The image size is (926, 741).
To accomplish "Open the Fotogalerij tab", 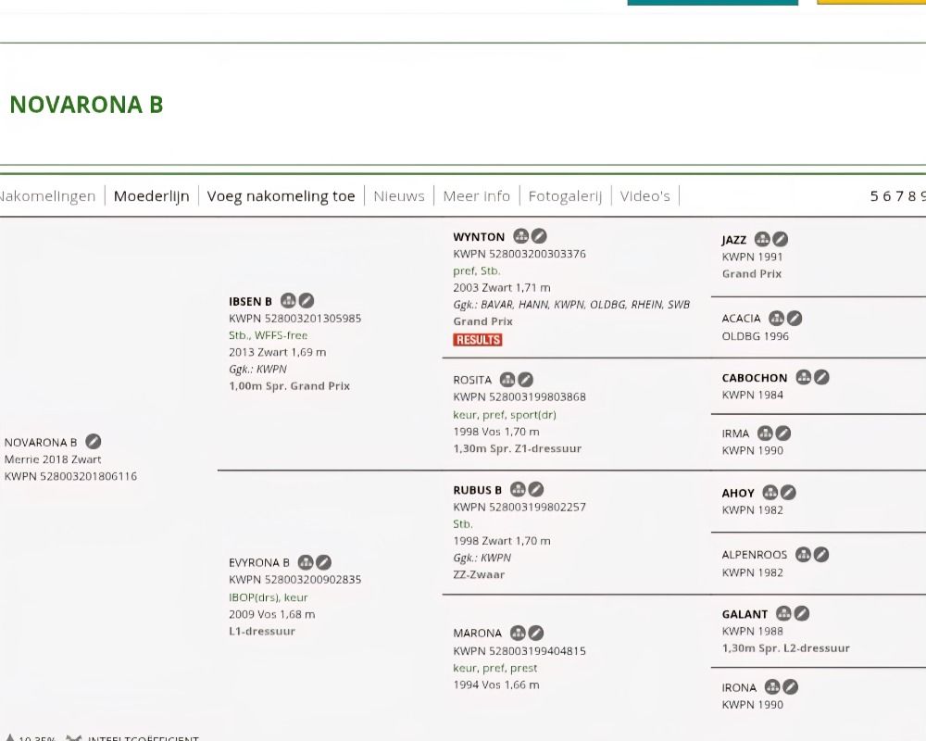I will pyautogui.click(x=565, y=196).
